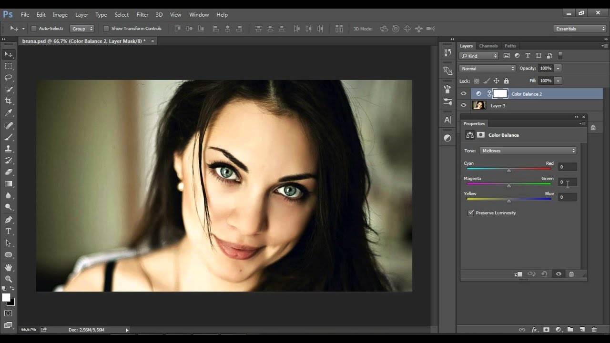Image resolution: width=610 pixels, height=343 pixels.
Task: Create a new layer
Action: (x=582, y=330)
